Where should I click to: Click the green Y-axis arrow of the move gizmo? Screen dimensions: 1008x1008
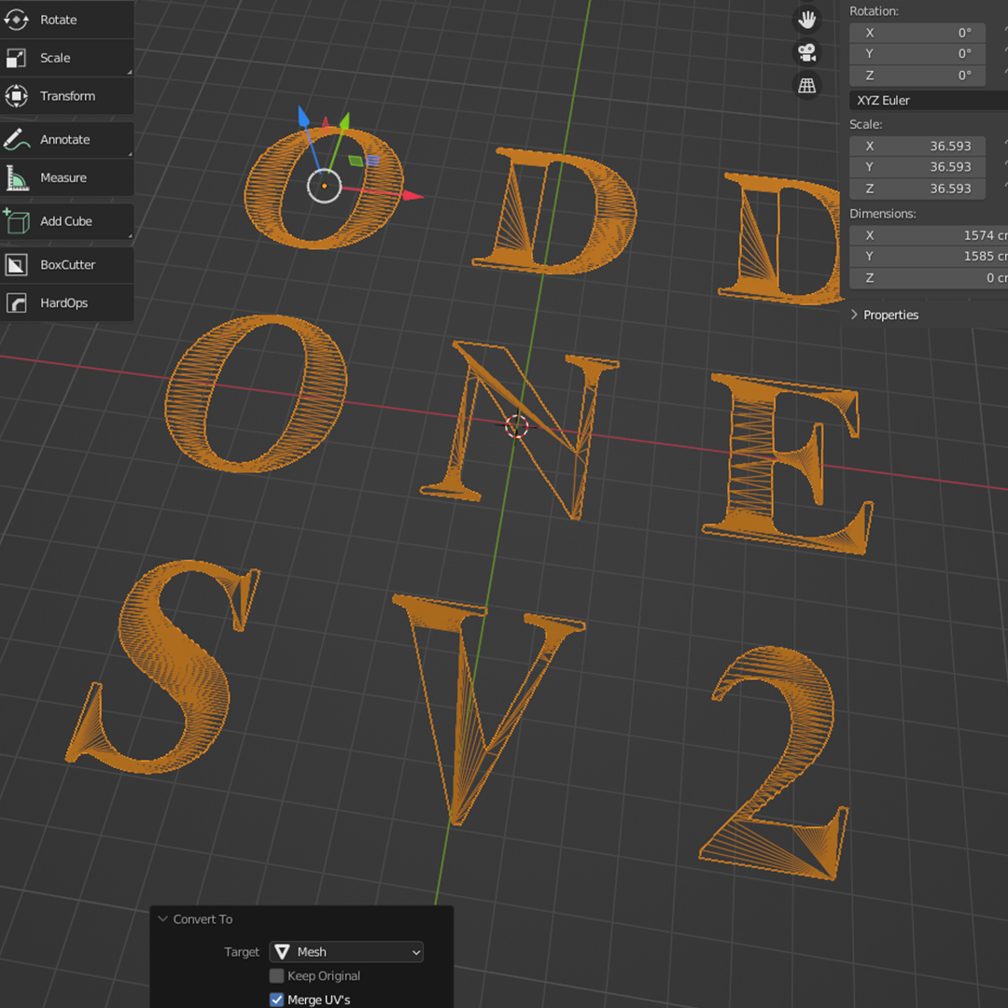click(x=345, y=120)
